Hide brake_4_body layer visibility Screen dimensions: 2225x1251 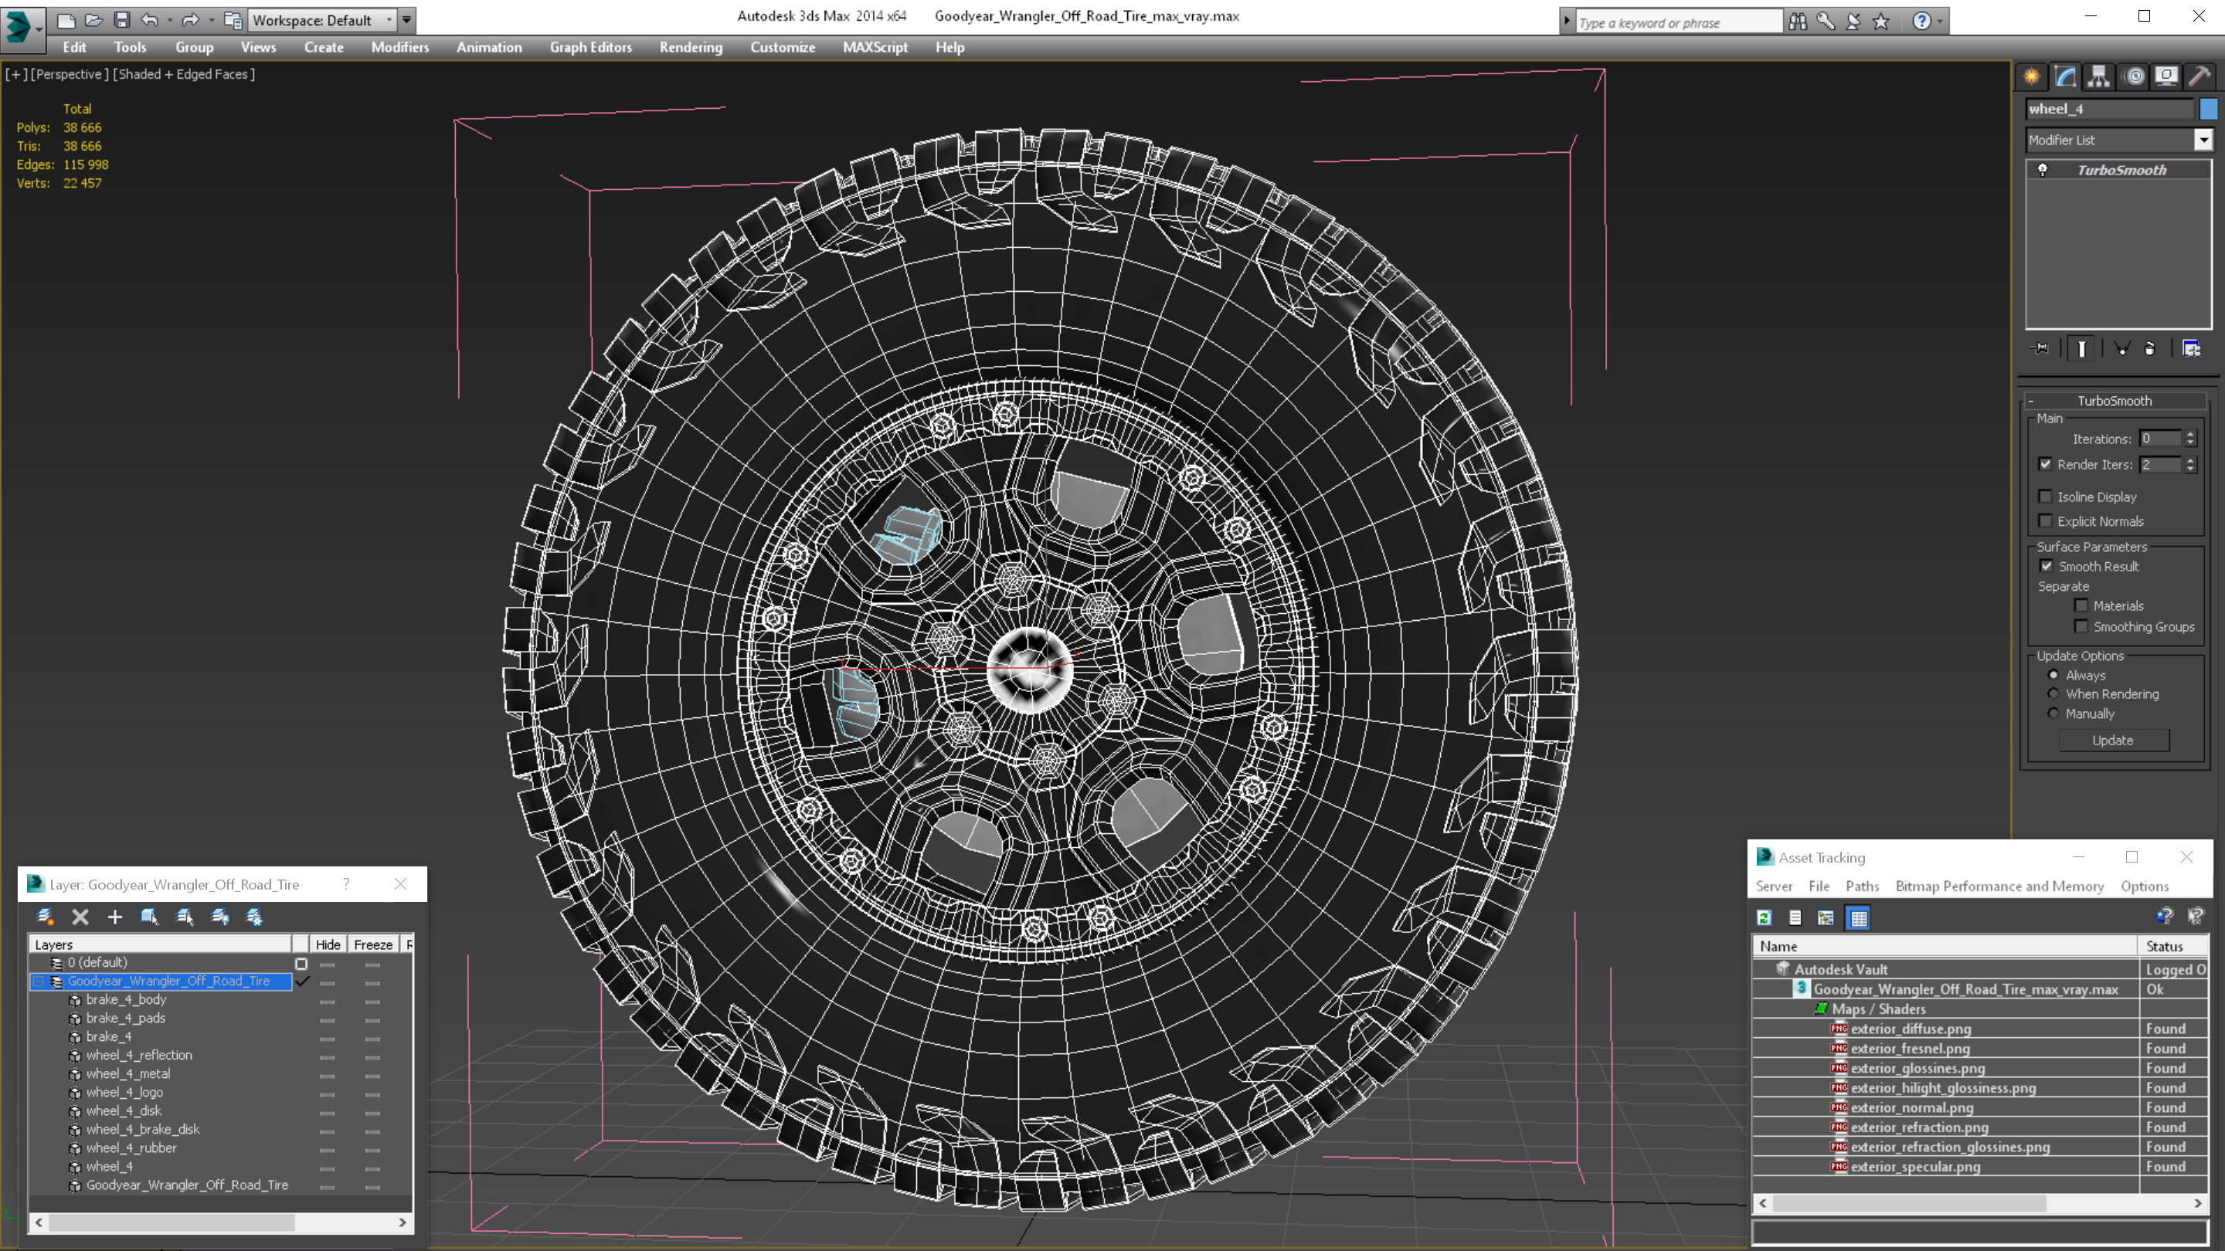(x=327, y=999)
